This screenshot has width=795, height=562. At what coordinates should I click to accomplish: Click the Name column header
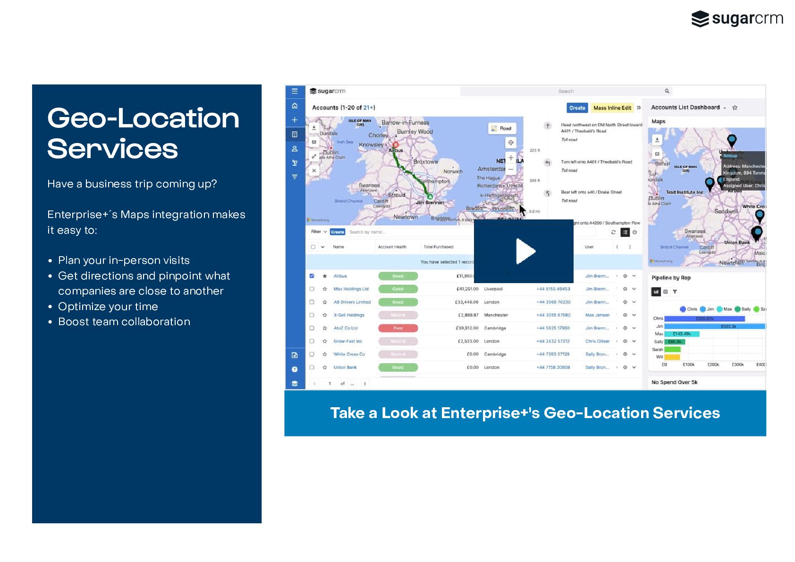click(338, 247)
